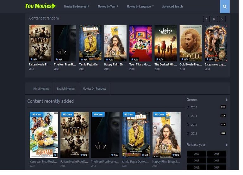The height and width of the screenshot is (175, 243).
Task: Click HD Cam badge on recently added Paltan
Action: [x=67, y=114]
